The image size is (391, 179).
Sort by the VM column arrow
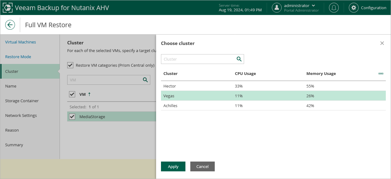point(89,94)
